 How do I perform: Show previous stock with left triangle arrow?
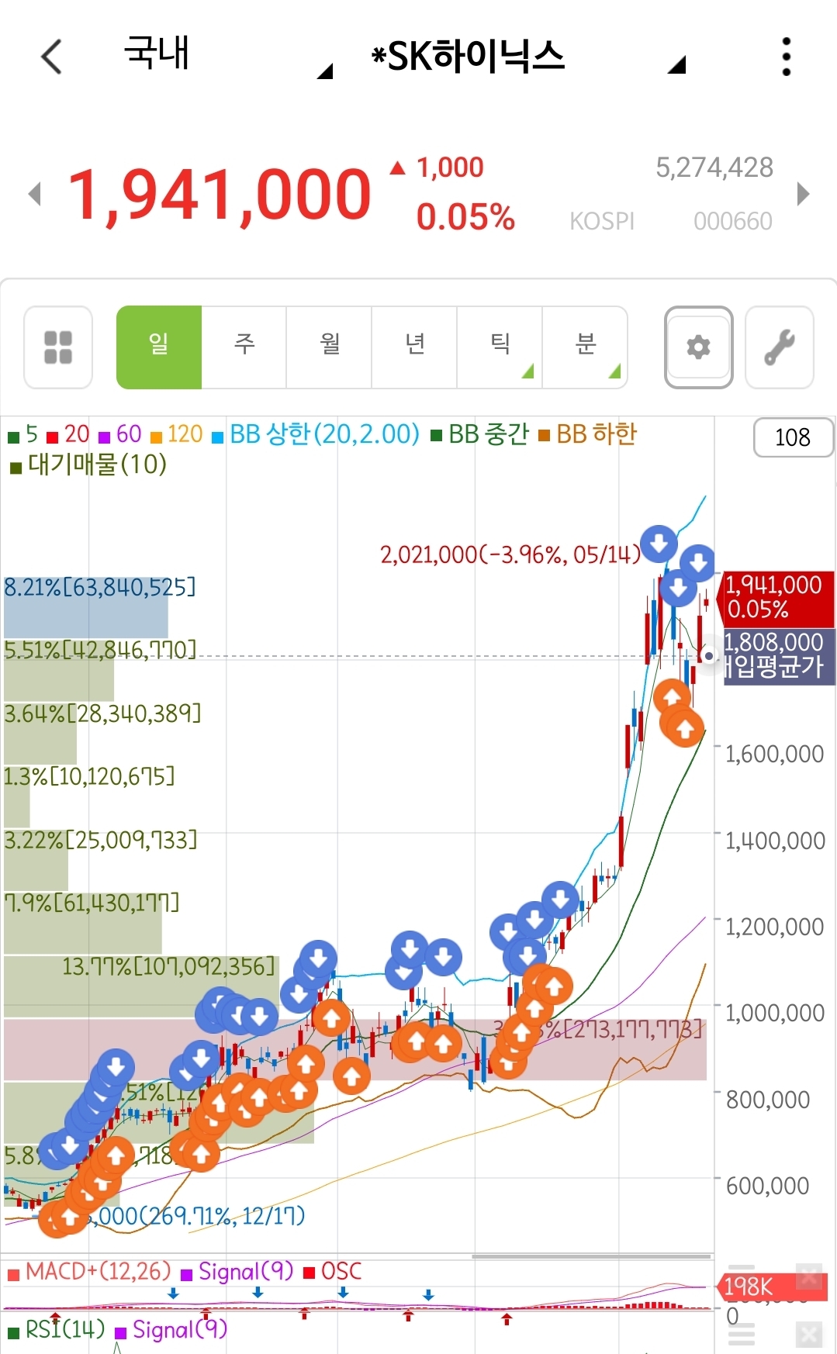pos(34,194)
